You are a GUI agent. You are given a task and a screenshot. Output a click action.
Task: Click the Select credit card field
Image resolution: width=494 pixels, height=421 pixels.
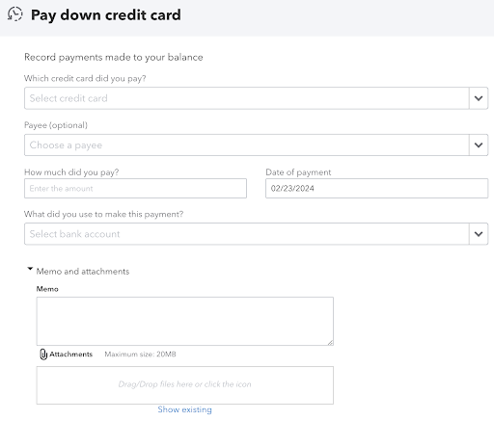[246, 98]
